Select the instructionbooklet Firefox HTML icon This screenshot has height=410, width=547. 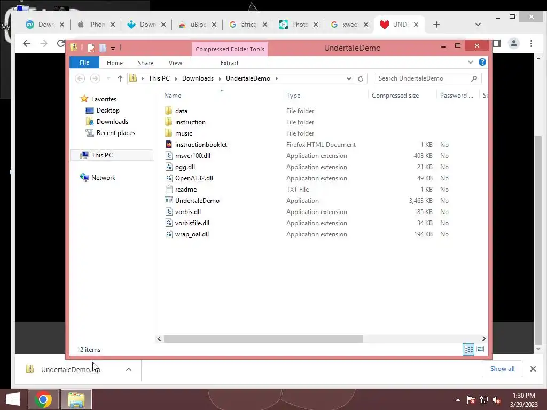click(168, 144)
